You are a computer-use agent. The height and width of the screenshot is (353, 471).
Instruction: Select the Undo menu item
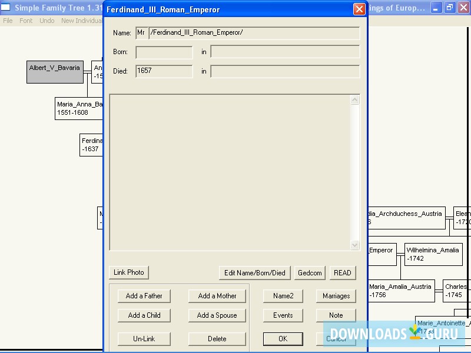pos(47,21)
